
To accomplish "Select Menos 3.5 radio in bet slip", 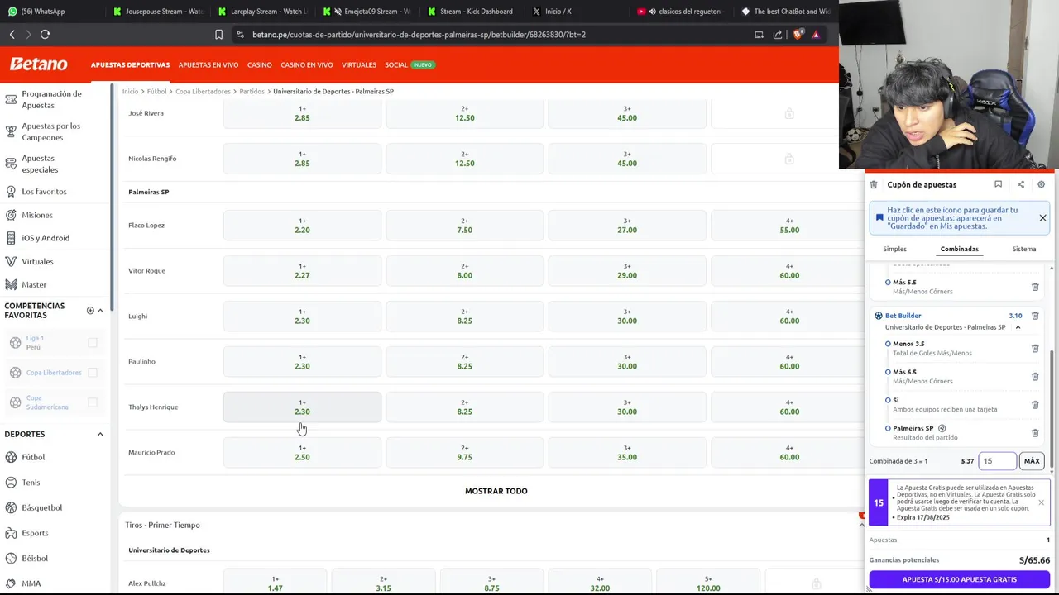I will [x=888, y=344].
